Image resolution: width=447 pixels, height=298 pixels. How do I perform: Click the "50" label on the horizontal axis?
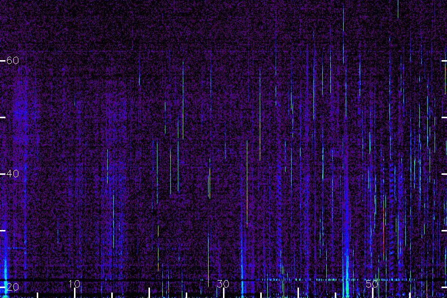[x=372, y=284]
